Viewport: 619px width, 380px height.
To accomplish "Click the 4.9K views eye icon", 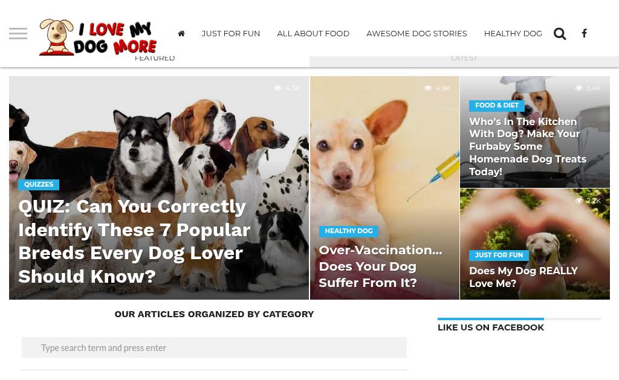I will pyautogui.click(x=428, y=88).
